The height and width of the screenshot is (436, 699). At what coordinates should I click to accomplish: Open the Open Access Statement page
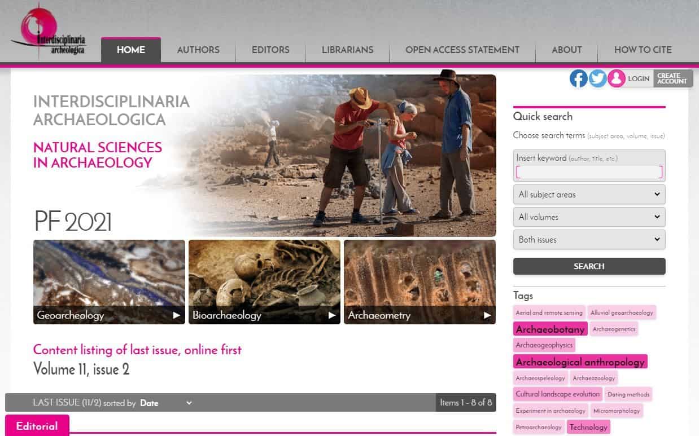[x=462, y=50]
